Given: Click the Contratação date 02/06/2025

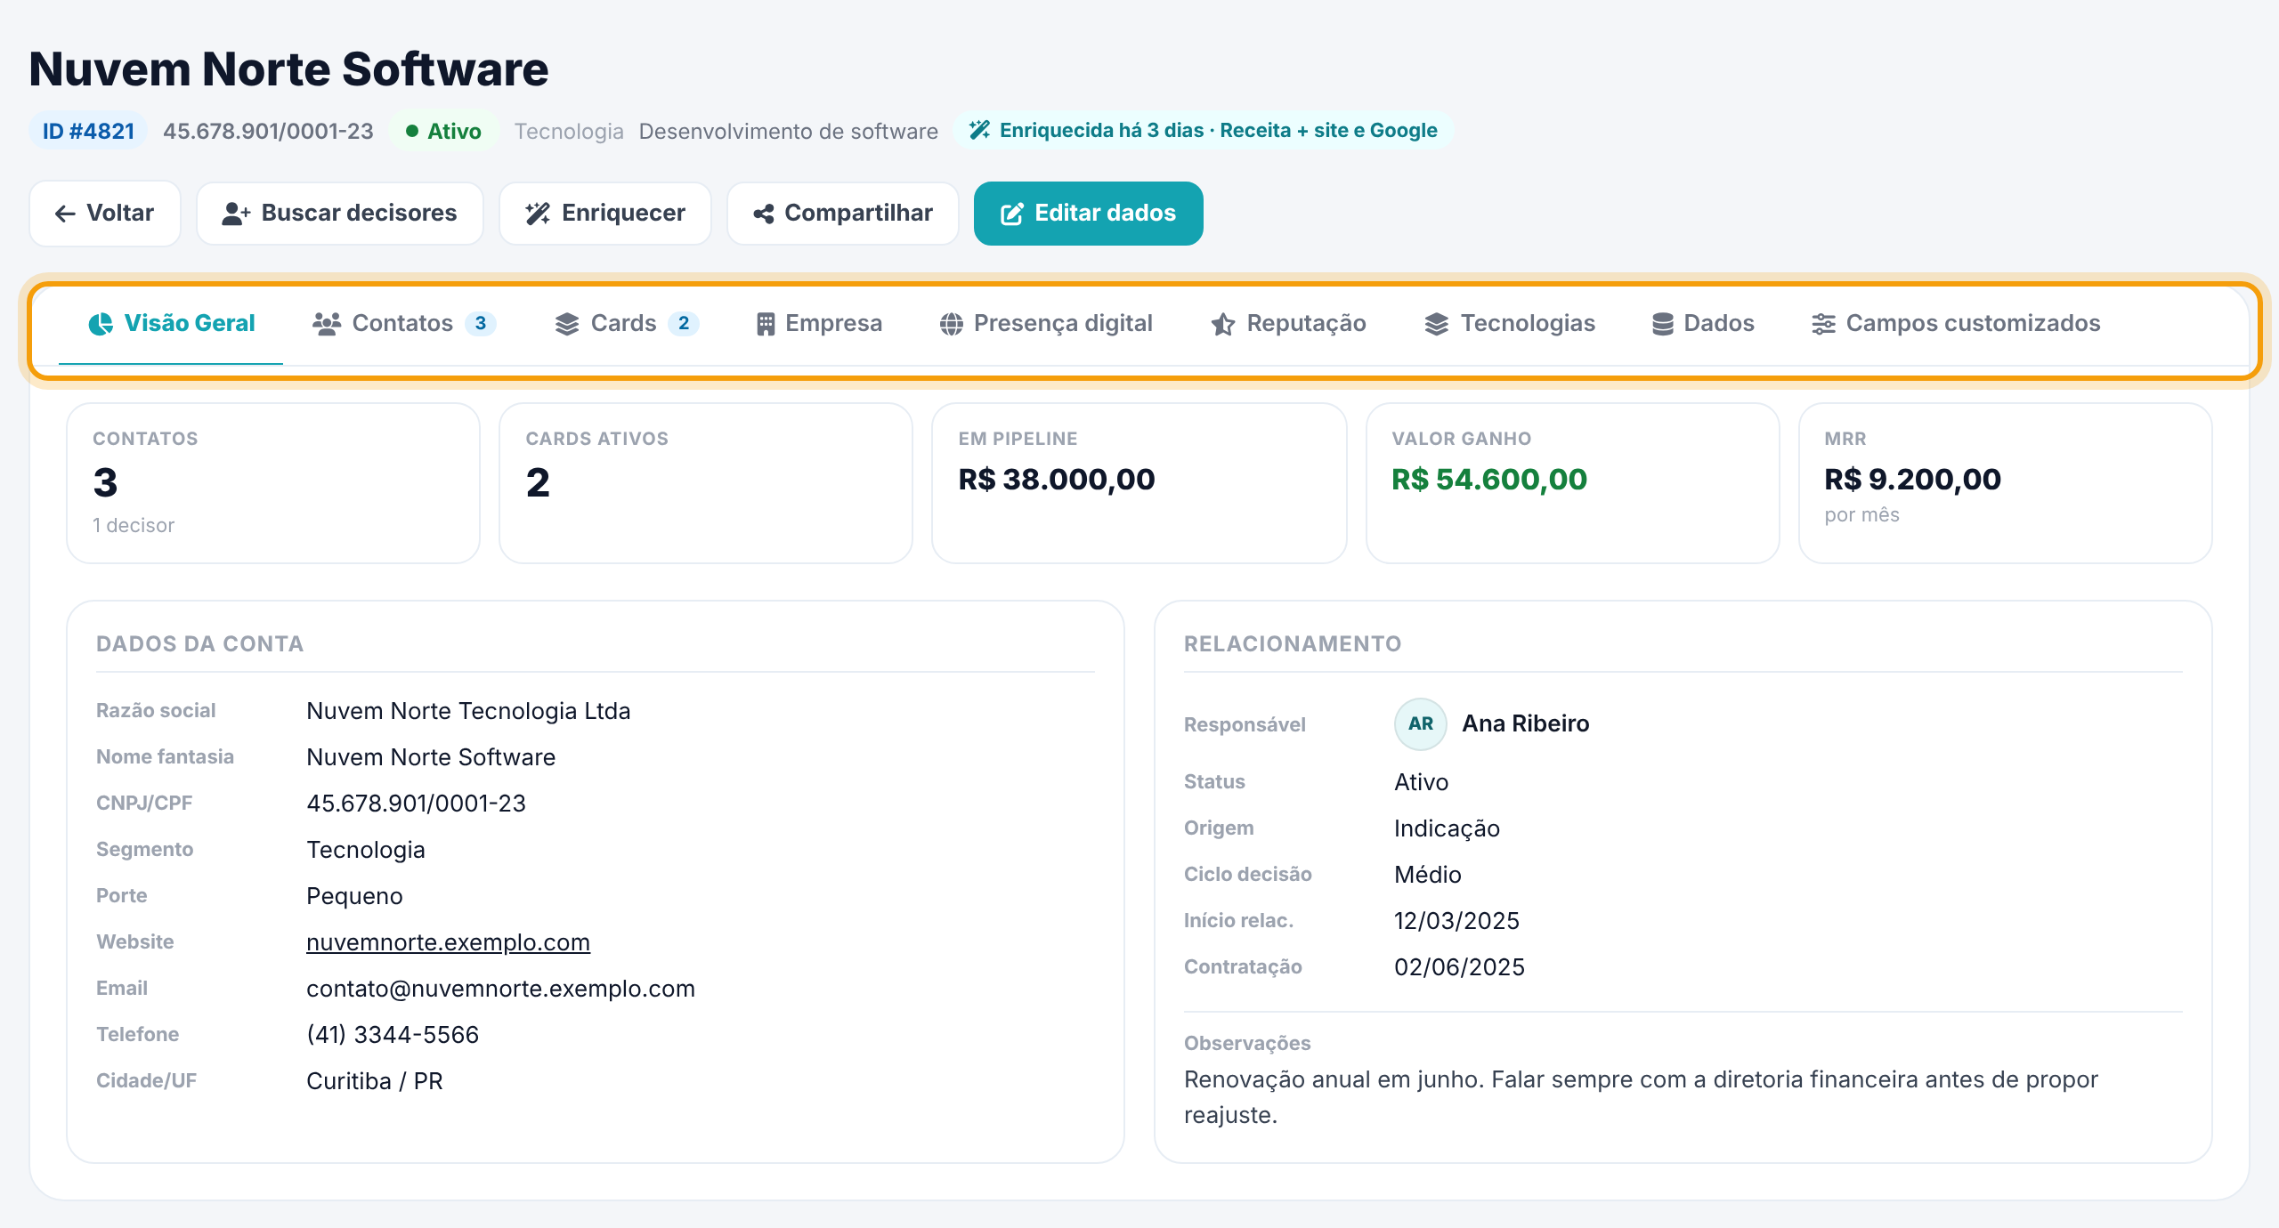Looking at the screenshot, I should (1459, 967).
